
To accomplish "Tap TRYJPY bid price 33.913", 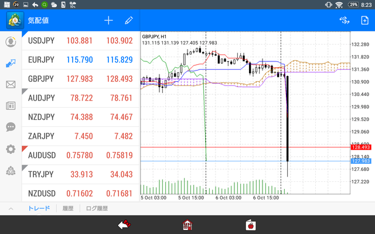I will pyautogui.click(x=81, y=174).
